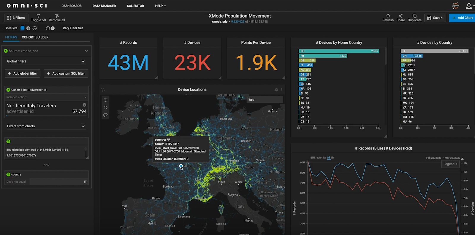Click the Feb 25, 2020 start date
This screenshot has height=235, width=475.
(x=434, y=158)
